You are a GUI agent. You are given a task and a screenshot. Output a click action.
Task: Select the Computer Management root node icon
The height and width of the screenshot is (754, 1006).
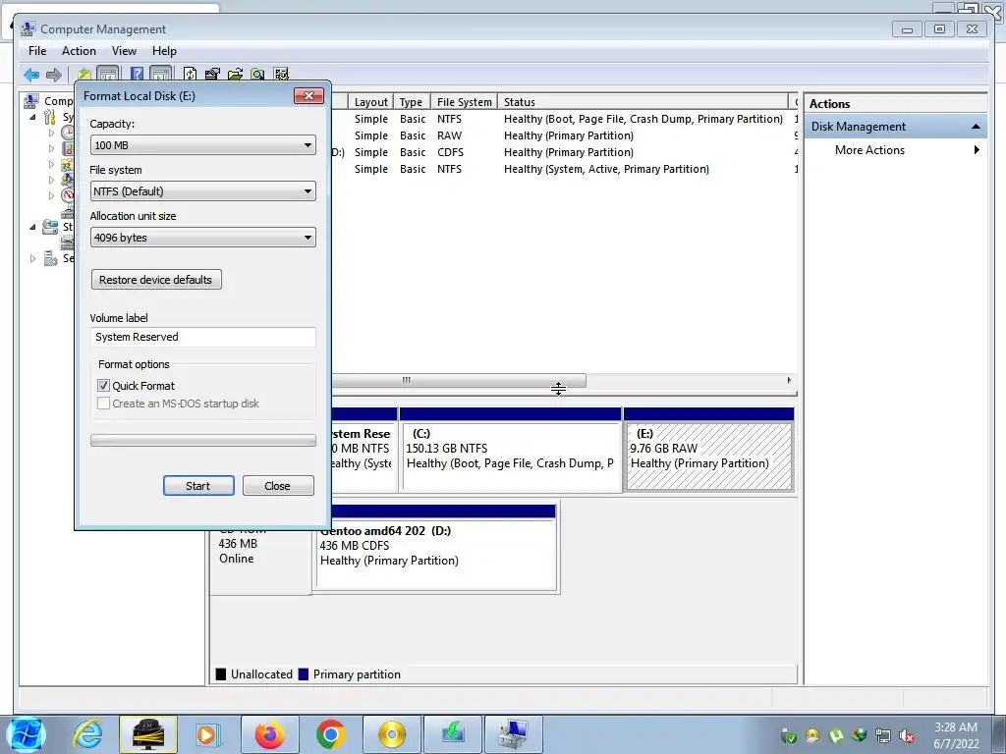[30, 101]
